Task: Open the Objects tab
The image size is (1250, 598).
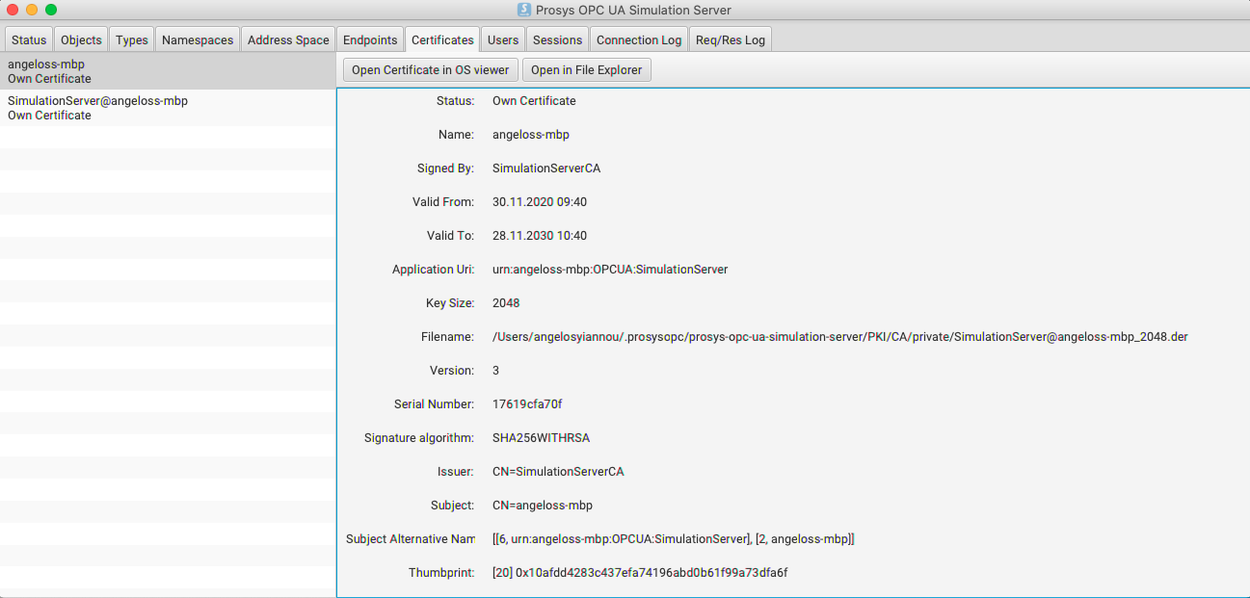Action: [81, 39]
